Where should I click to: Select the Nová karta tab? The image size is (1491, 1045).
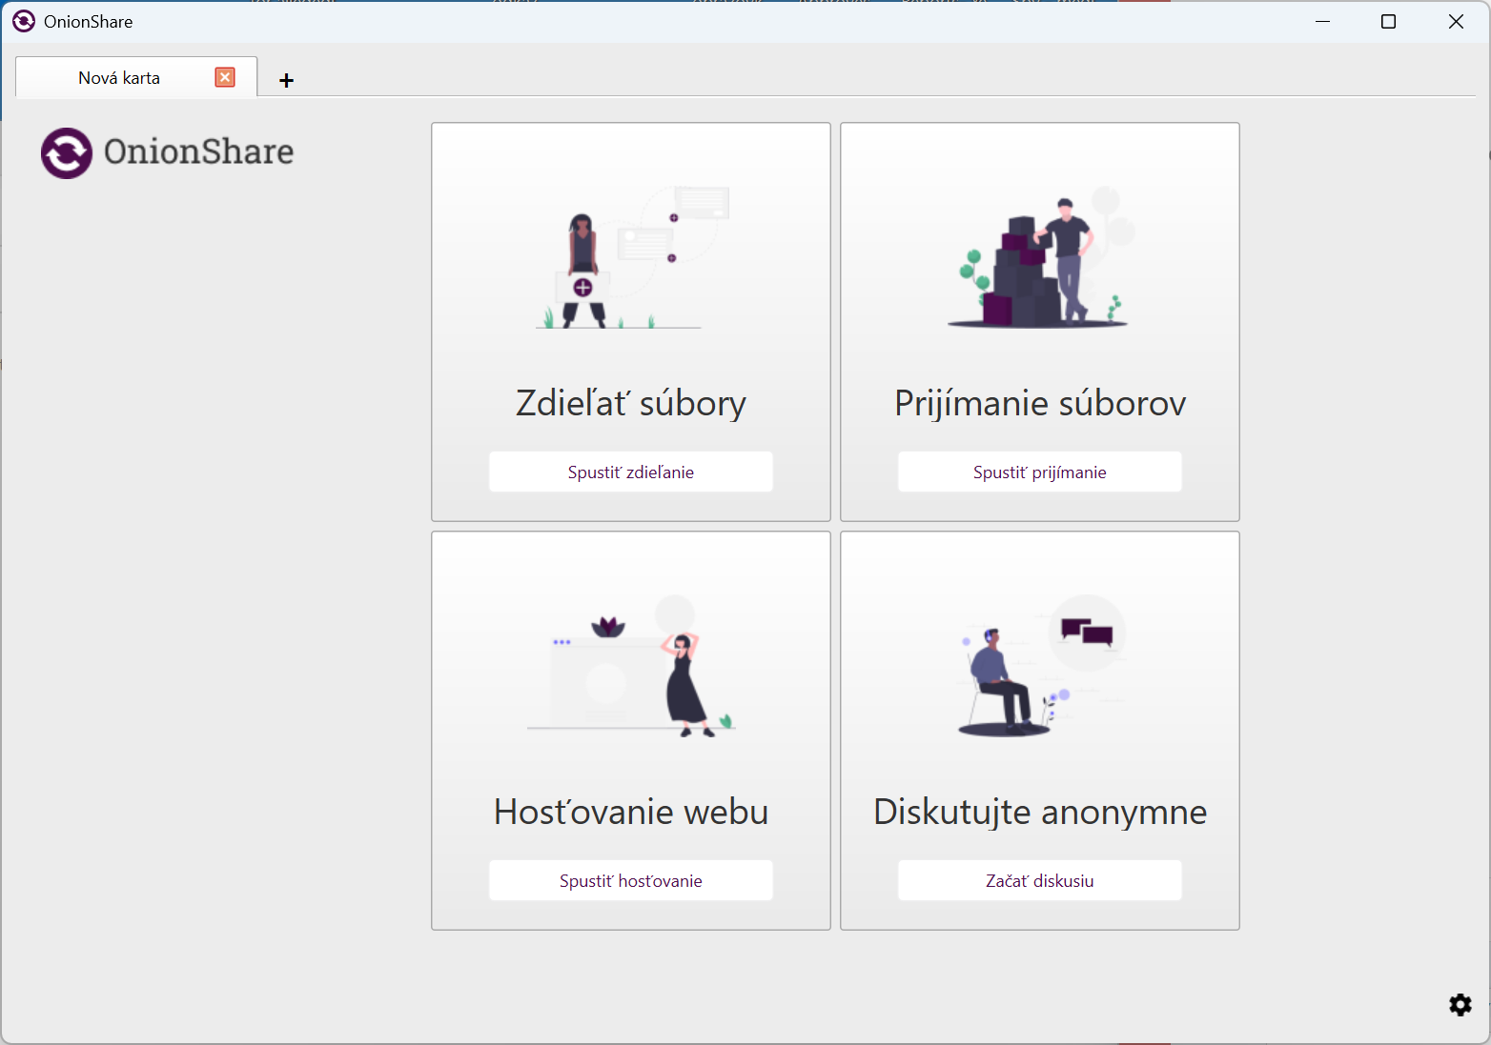tap(119, 78)
